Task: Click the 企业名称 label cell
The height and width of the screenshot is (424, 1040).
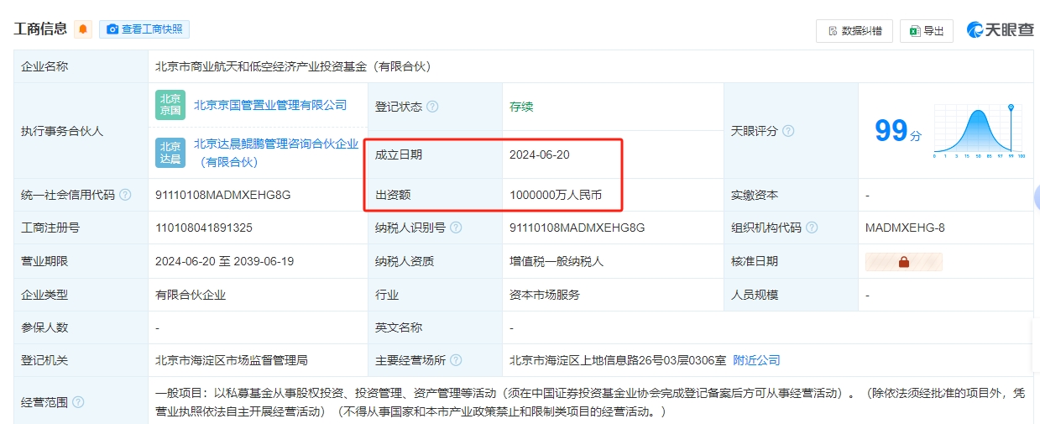Action: point(81,66)
